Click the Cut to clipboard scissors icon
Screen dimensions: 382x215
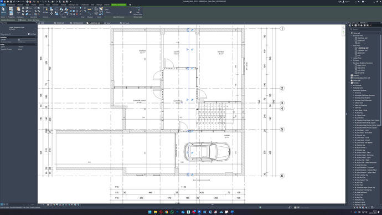23,8
